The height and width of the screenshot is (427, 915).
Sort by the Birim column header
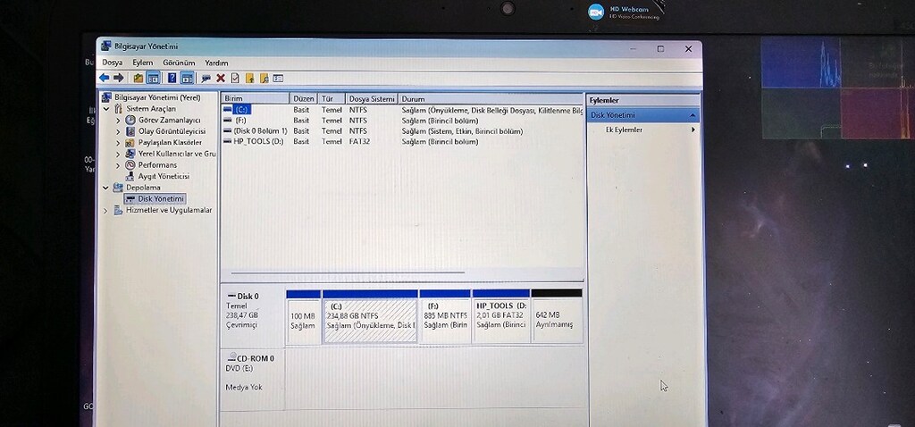(255, 98)
